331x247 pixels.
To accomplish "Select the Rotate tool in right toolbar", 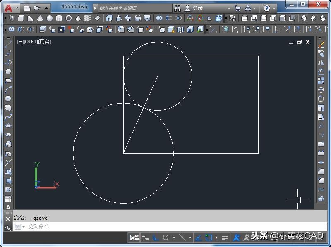I will [321, 99].
